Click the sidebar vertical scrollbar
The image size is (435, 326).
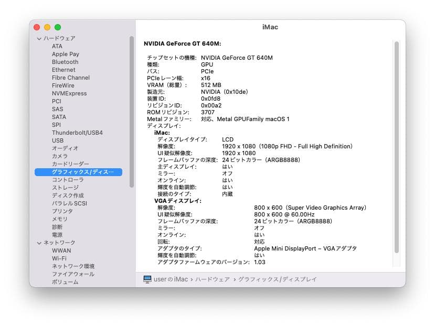click(x=132, y=110)
